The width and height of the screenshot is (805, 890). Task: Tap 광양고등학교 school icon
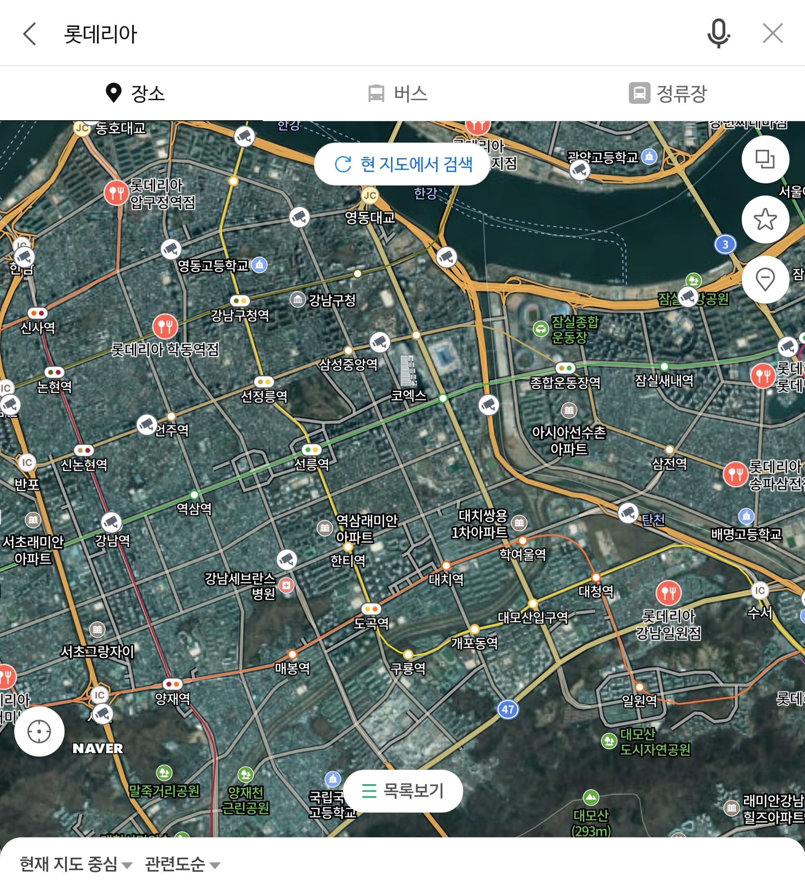tap(649, 157)
